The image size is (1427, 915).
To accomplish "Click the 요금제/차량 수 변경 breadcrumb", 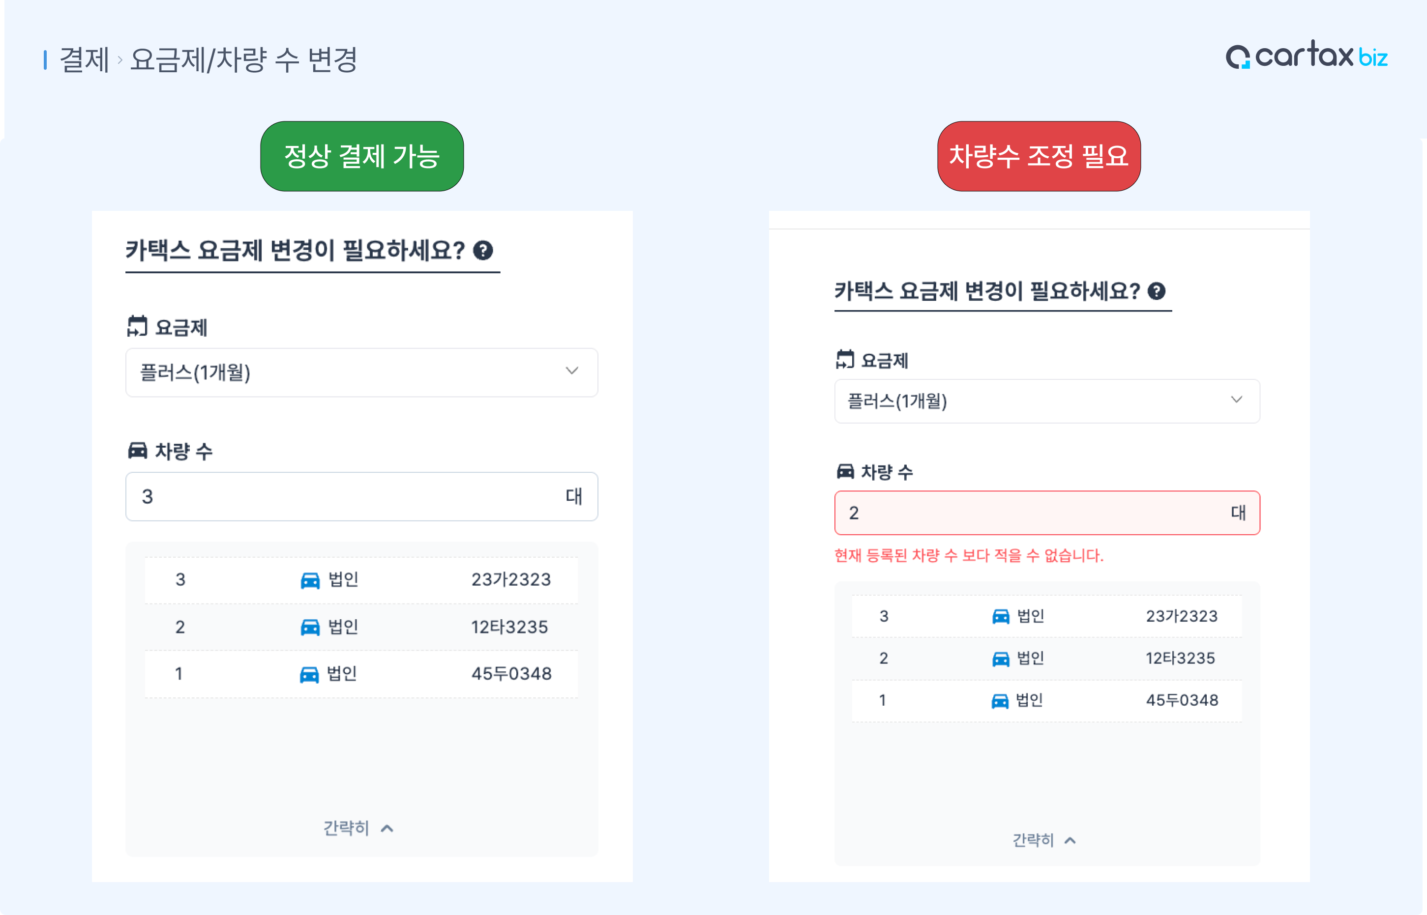I will click(x=244, y=60).
